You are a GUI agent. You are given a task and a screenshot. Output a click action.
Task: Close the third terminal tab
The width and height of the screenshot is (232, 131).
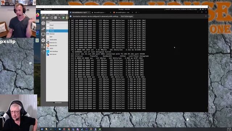[132, 12]
